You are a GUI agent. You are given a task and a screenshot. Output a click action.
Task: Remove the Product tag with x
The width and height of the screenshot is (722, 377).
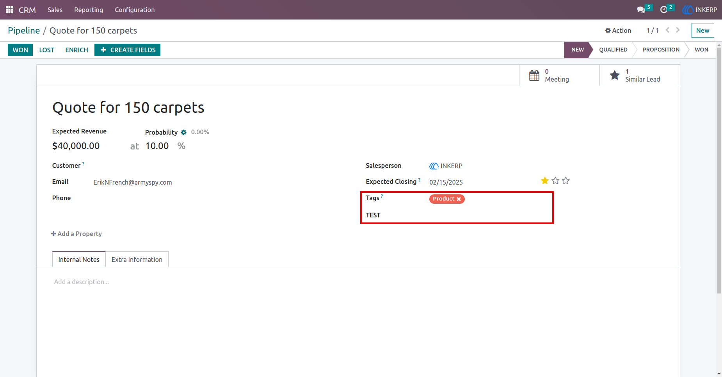click(x=459, y=199)
